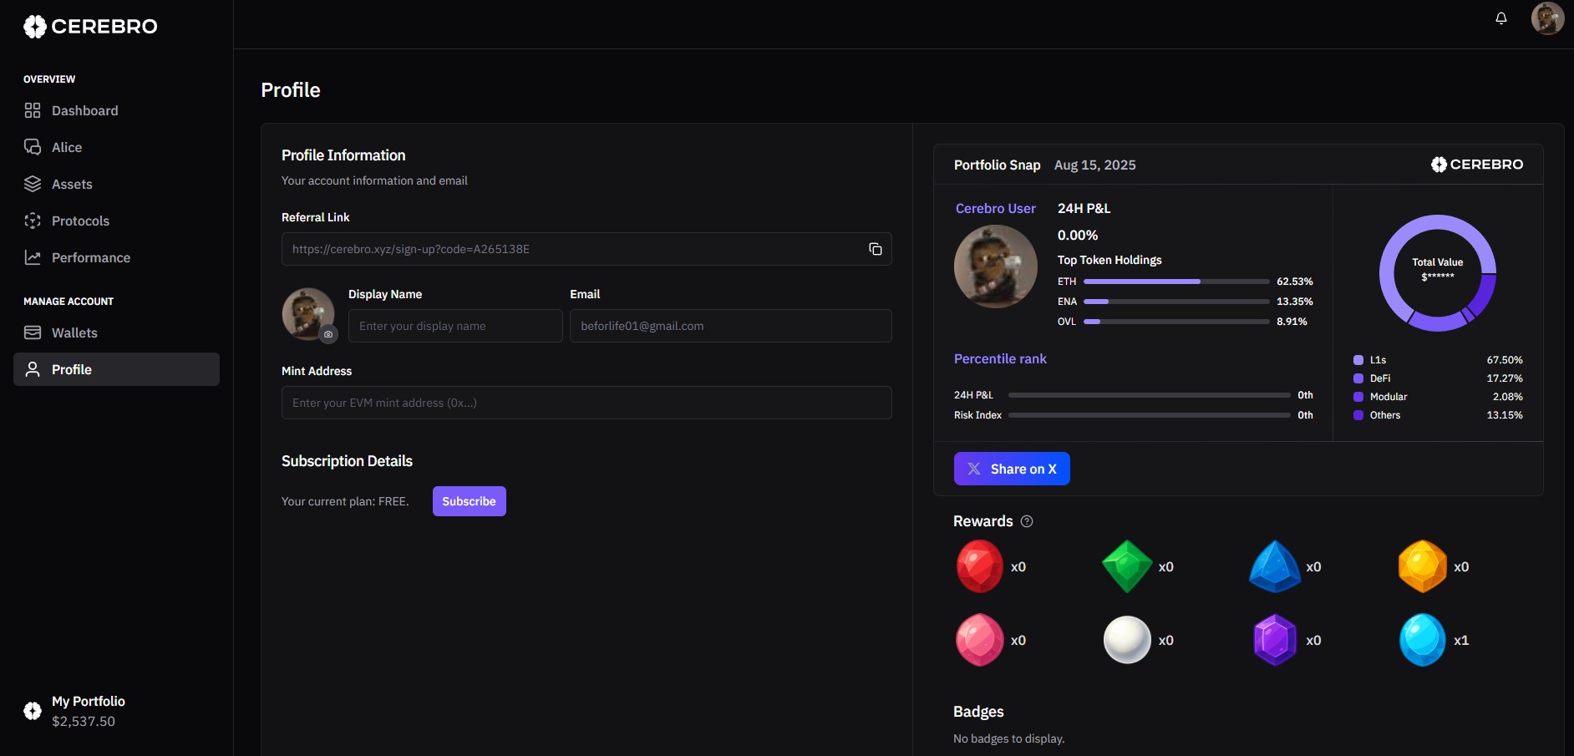Click the Share on X button
The height and width of the screenshot is (756, 1574).
point(1012,469)
